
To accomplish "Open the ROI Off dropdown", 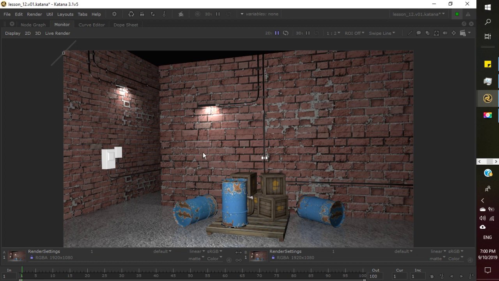I will tap(354, 33).
